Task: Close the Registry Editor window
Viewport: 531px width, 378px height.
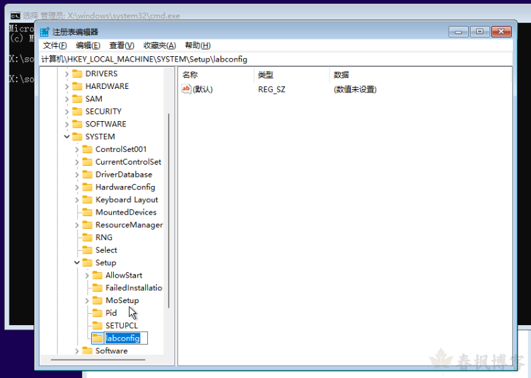Action: tap(502, 32)
